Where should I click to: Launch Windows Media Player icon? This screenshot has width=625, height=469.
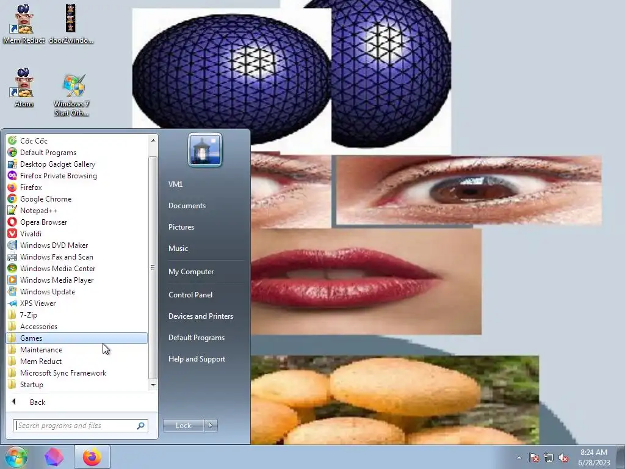(x=12, y=280)
